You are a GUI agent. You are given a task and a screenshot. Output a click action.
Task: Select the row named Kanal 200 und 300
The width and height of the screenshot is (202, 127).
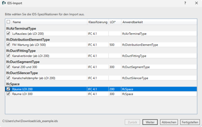coord(101,67)
